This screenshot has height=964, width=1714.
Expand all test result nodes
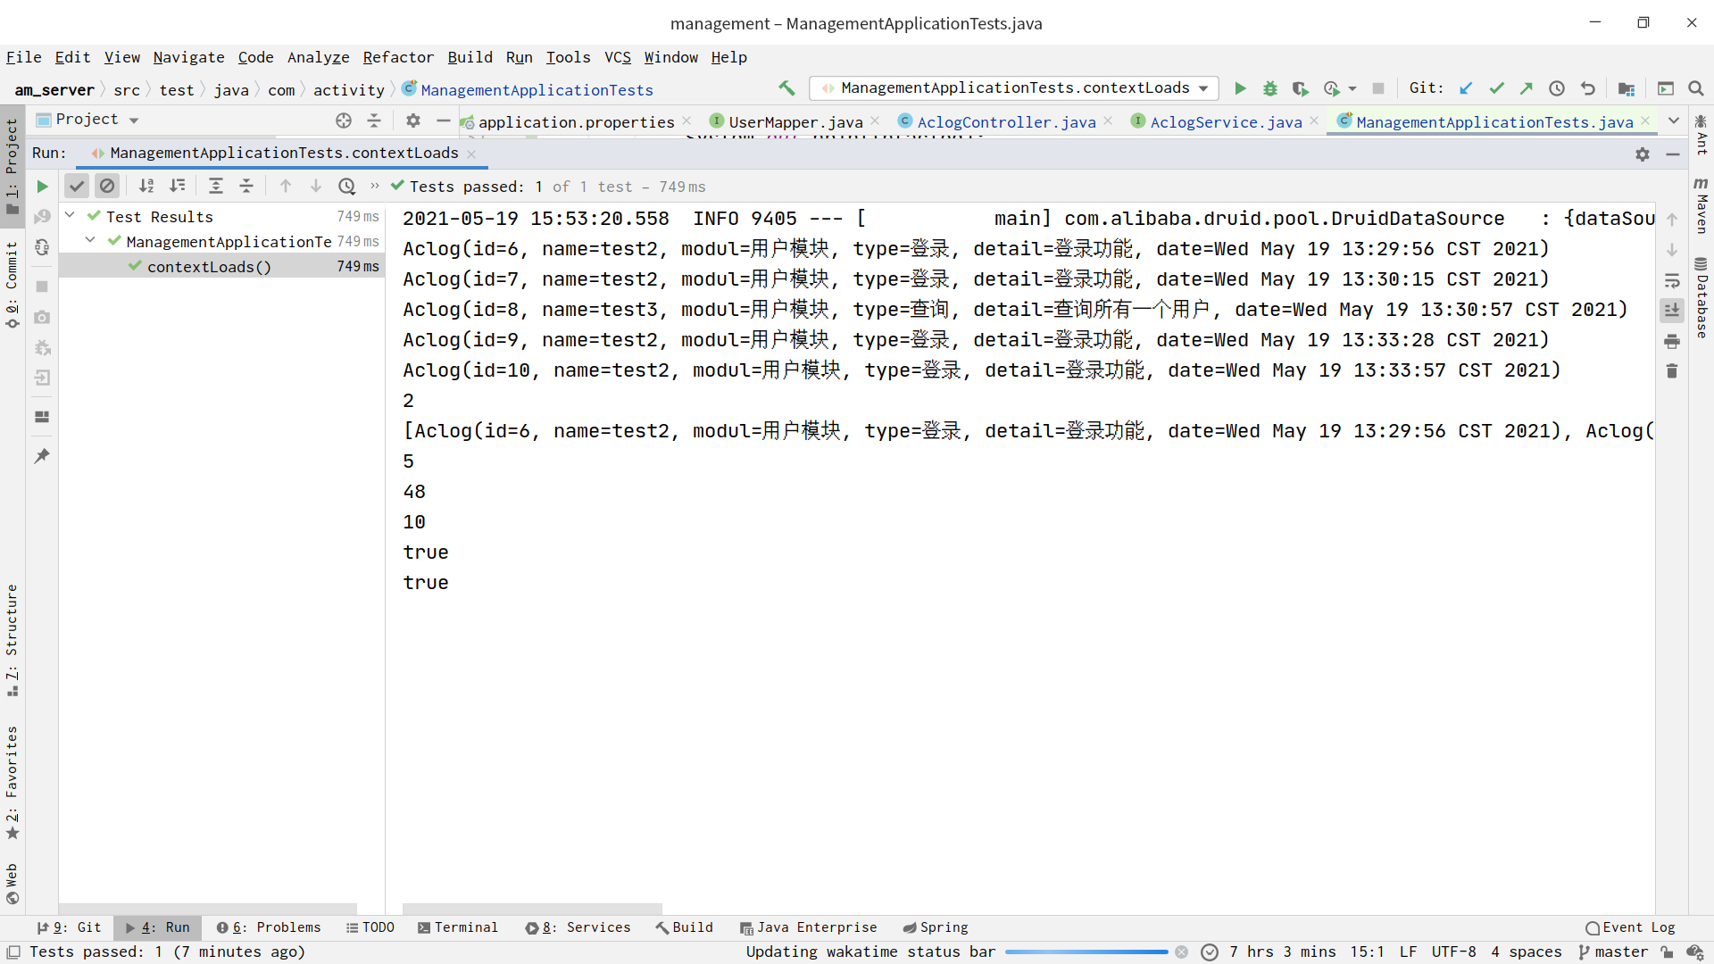(x=216, y=186)
